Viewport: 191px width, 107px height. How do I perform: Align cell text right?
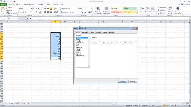[x=51, y=12]
